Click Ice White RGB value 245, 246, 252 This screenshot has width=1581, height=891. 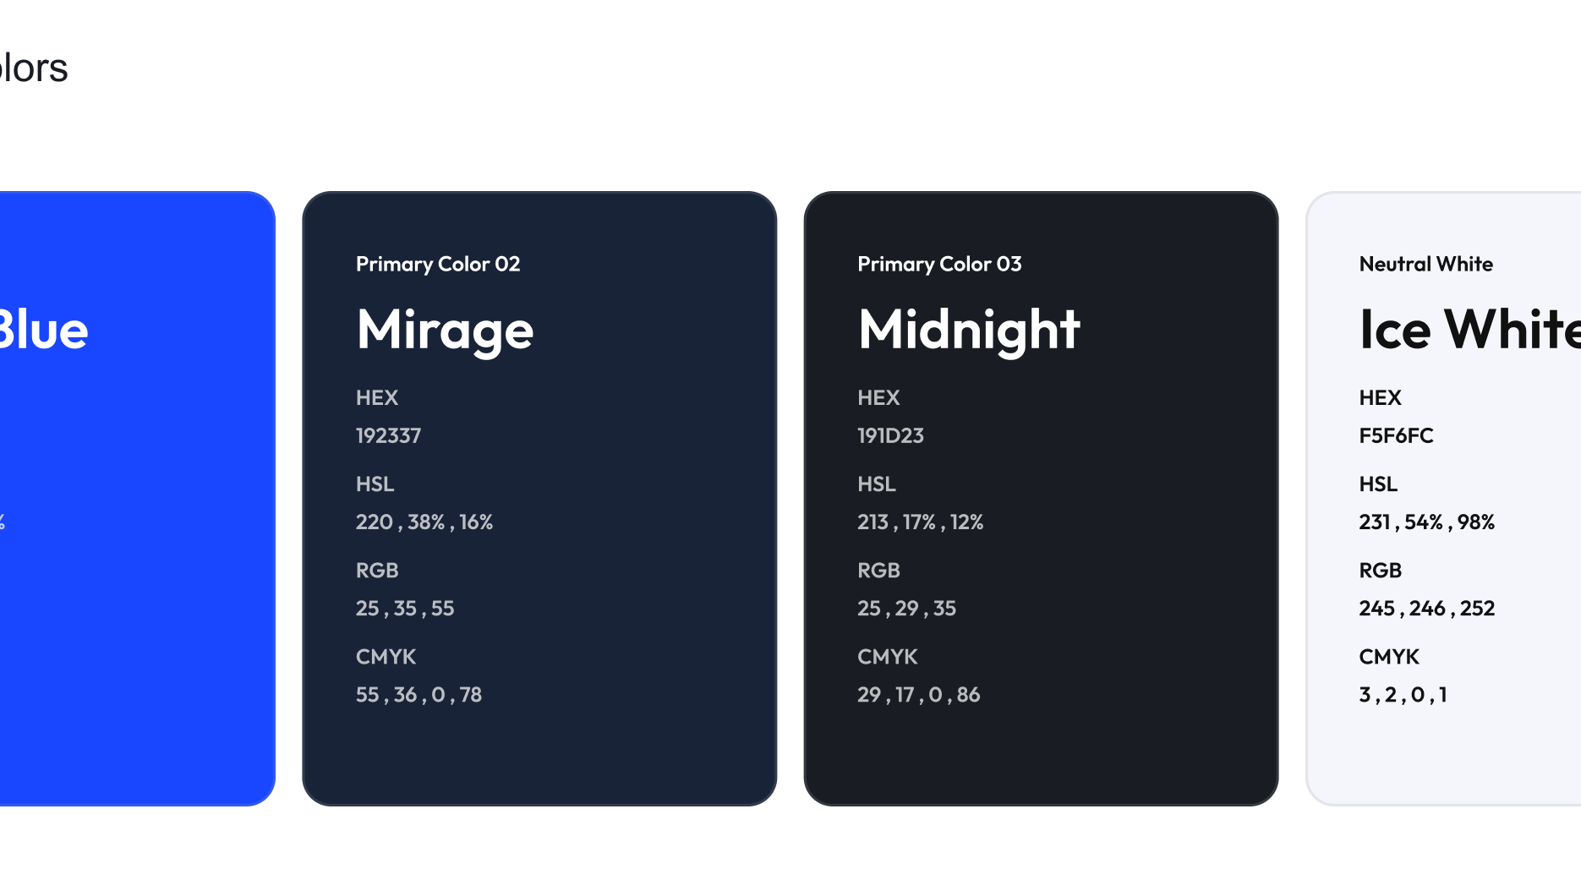(x=1426, y=609)
